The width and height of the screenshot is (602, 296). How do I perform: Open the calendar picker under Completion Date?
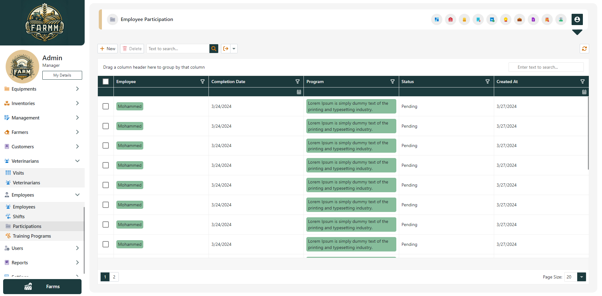click(299, 92)
